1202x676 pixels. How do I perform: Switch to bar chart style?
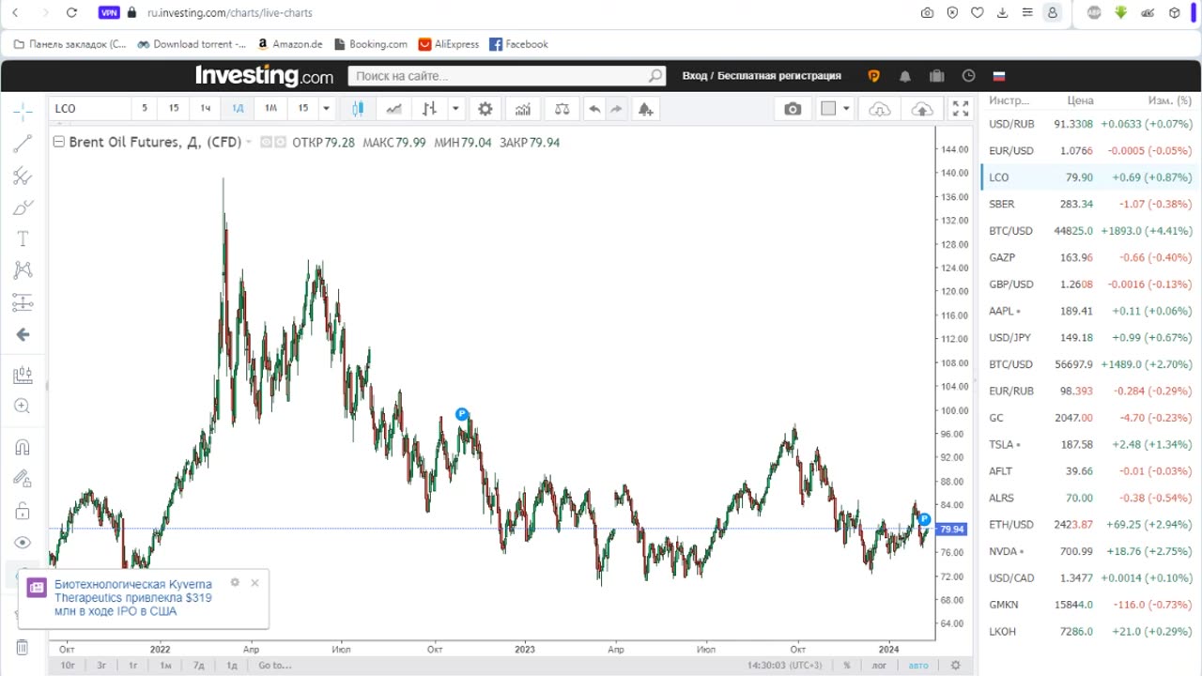click(x=429, y=109)
